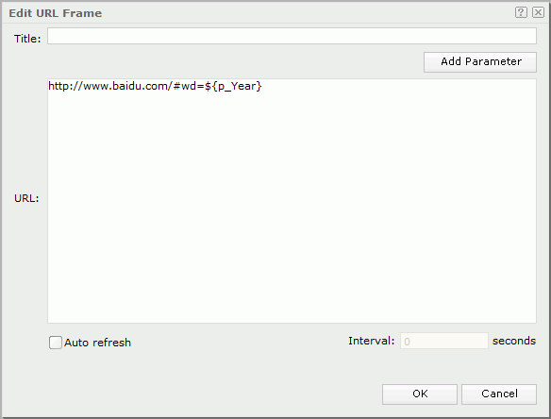Select the Interval seconds field

coord(443,341)
